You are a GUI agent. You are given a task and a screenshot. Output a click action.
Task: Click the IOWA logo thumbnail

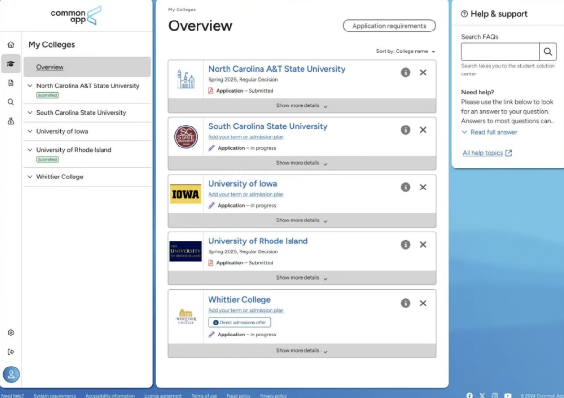coord(186,194)
